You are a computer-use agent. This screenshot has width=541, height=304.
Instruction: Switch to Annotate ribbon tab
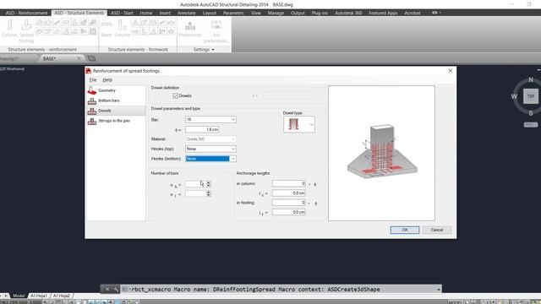point(186,13)
